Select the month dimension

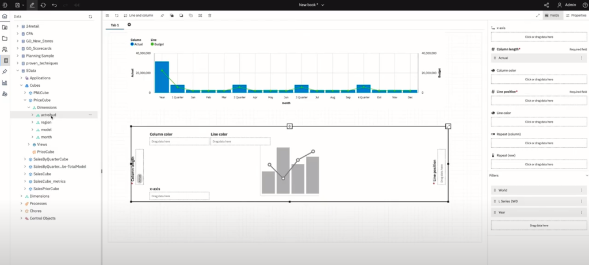[x=46, y=137]
